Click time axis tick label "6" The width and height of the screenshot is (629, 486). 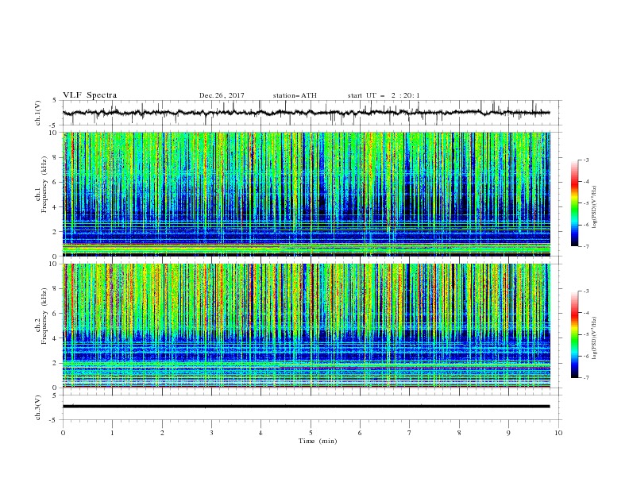pos(360,433)
